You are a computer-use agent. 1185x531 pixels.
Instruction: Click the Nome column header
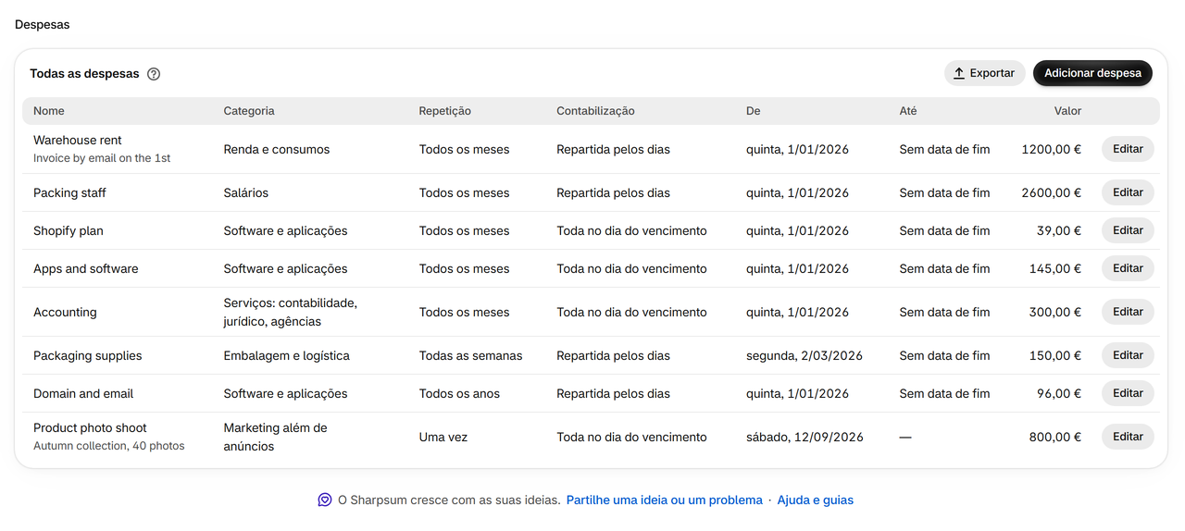(x=49, y=111)
